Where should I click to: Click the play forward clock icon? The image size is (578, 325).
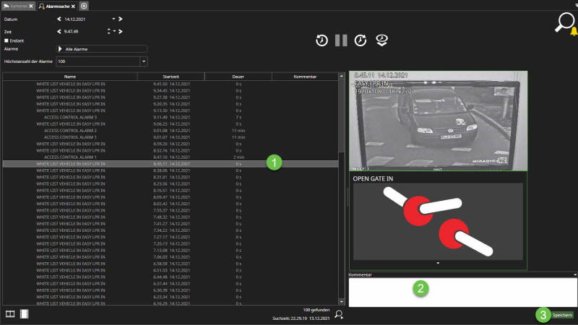pos(361,40)
